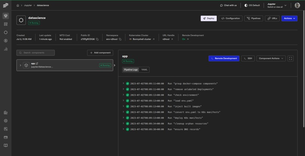Expand "remove unlabeled Deployments" log entry
Image resolution: width=305 pixels, height=156 pixels.
click(123, 89)
